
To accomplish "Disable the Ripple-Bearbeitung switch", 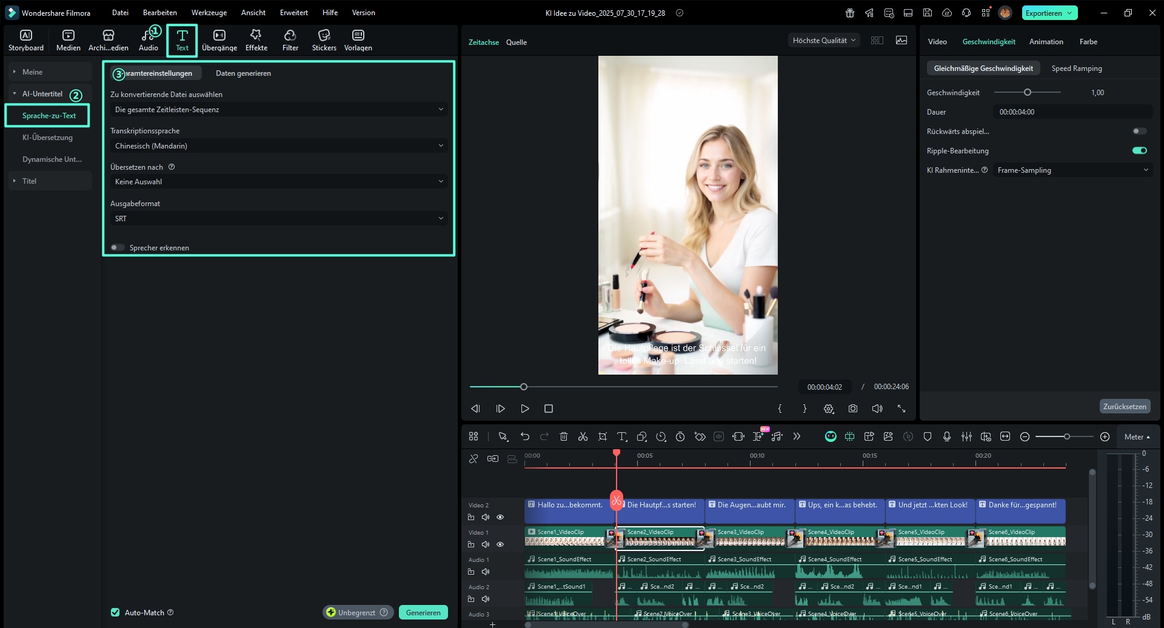I will coord(1139,151).
